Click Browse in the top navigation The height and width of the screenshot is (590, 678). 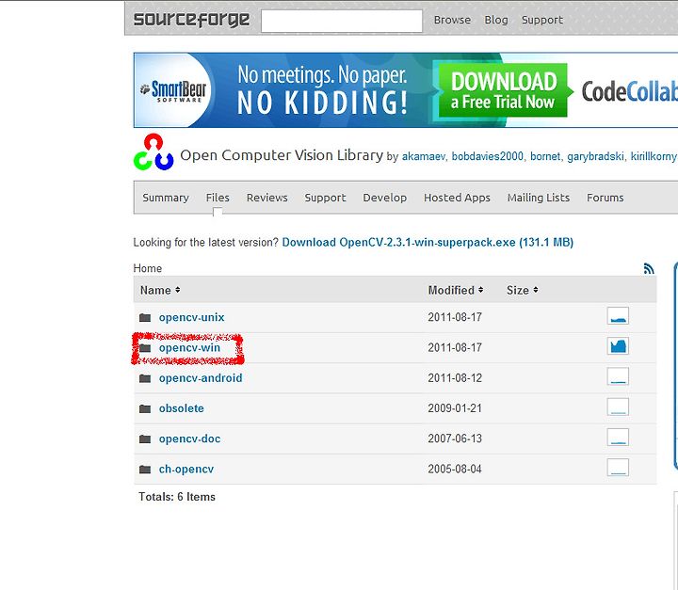(452, 20)
